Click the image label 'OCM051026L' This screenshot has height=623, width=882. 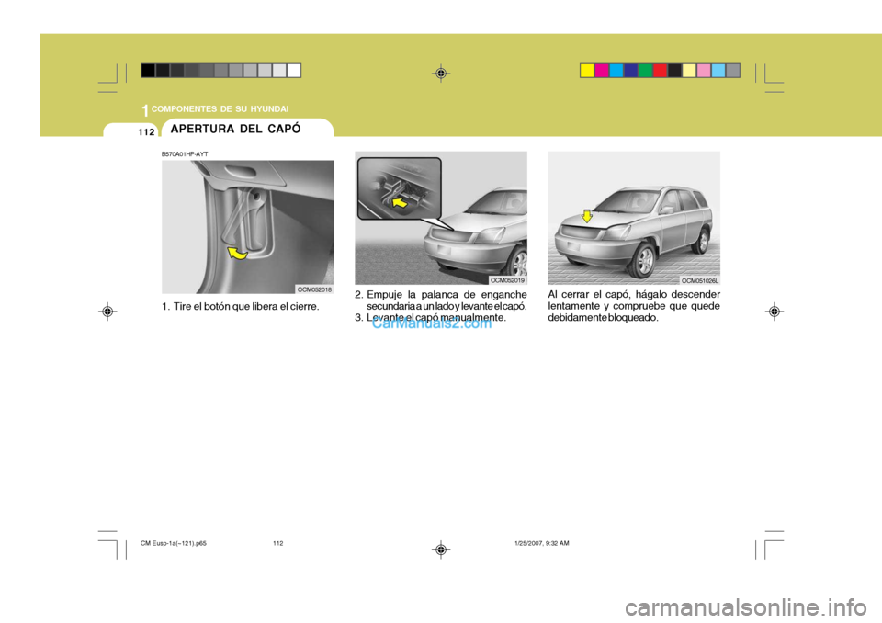pyautogui.click(x=700, y=280)
